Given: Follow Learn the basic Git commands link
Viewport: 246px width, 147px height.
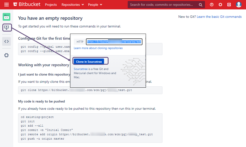Looking at the screenshot, I should [219, 17].
